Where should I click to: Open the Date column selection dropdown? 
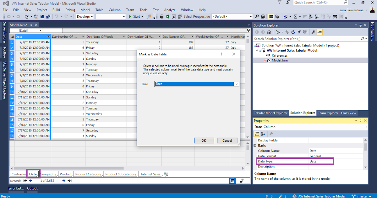pyautogui.click(x=237, y=84)
